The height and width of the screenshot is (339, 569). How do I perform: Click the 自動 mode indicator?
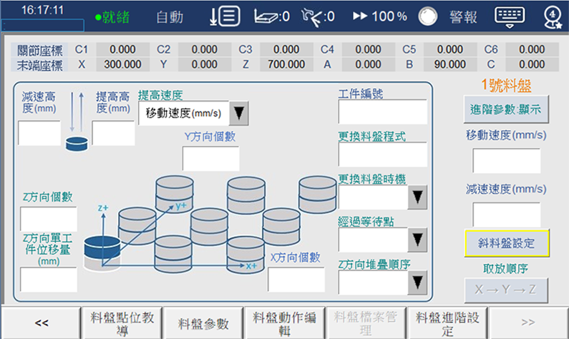[x=170, y=17]
